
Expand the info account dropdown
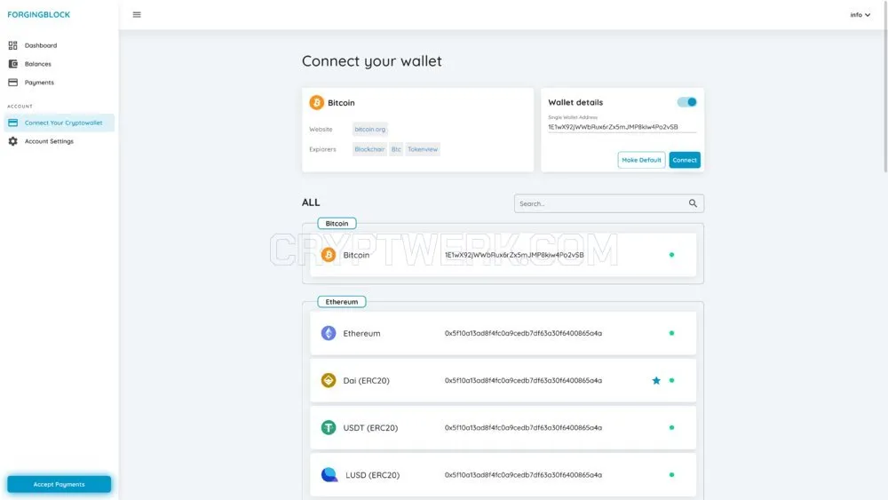point(860,15)
